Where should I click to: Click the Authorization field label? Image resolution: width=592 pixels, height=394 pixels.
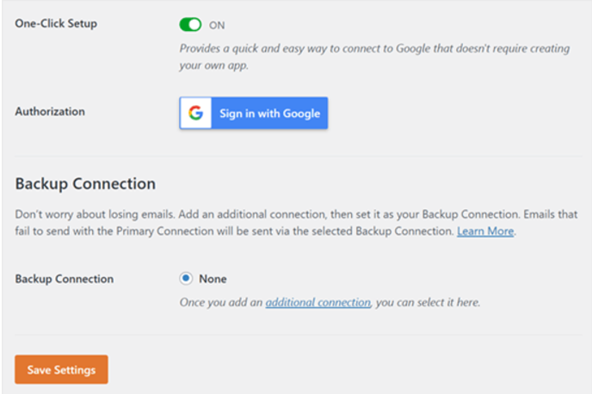tap(50, 111)
